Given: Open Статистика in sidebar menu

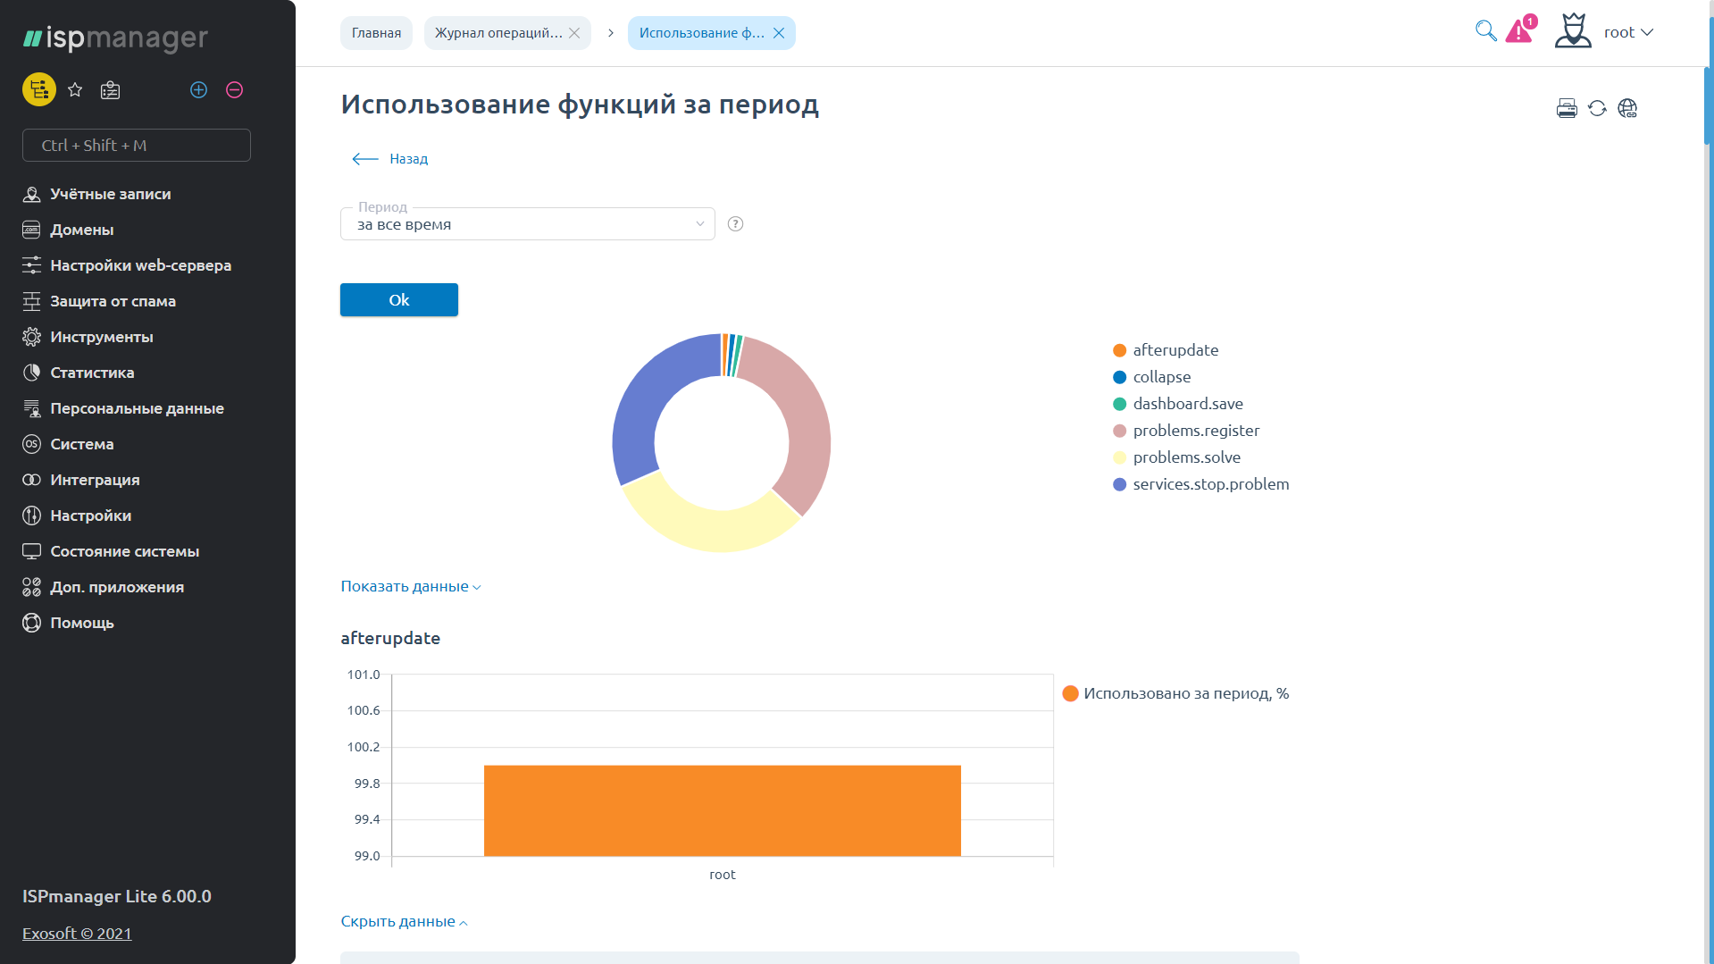Looking at the screenshot, I should point(92,373).
